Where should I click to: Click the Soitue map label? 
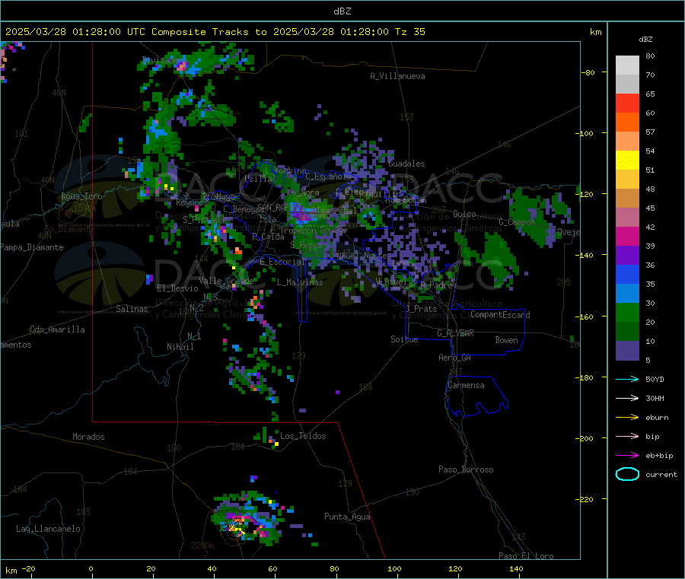click(x=404, y=339)
